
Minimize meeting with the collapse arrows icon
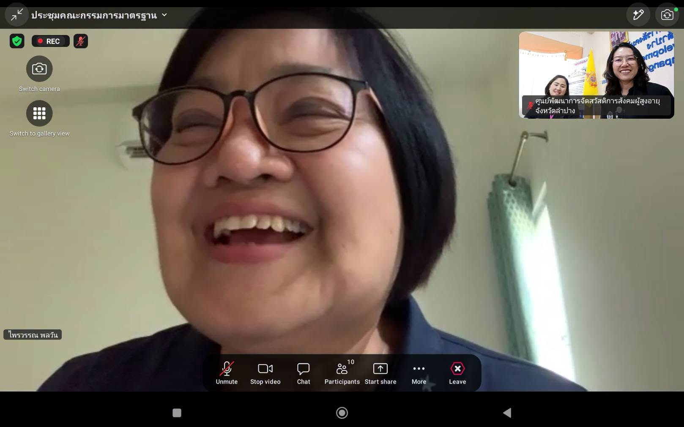[17, 15]
